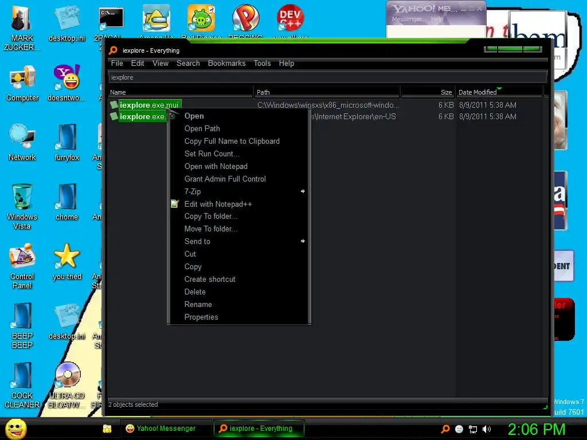Viewport: 587px width, 440px height.
Task: Open the Computer desktop icon
Action: tap(22, 78)
